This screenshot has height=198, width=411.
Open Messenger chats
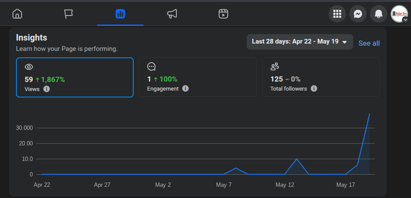click(358, 14)
